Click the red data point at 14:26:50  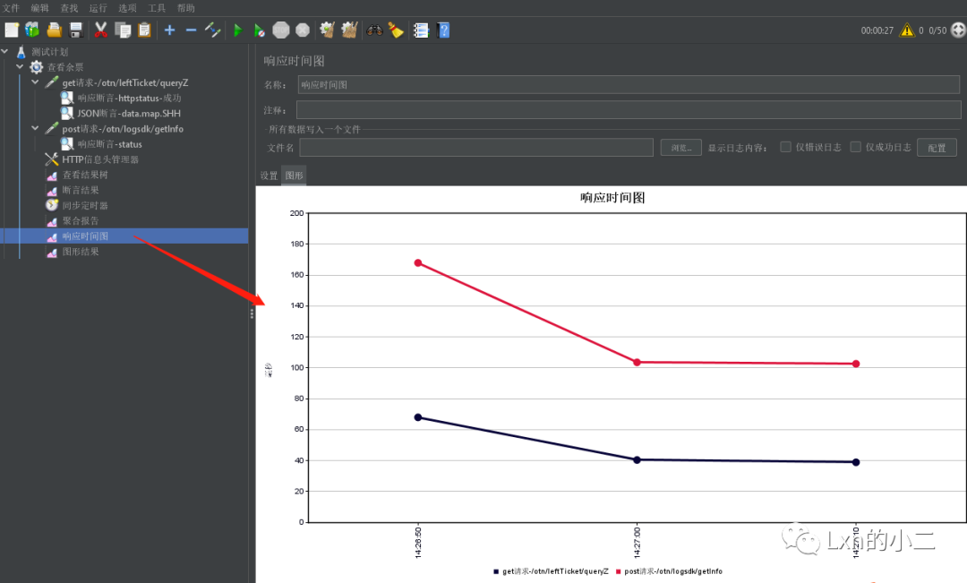418,262
